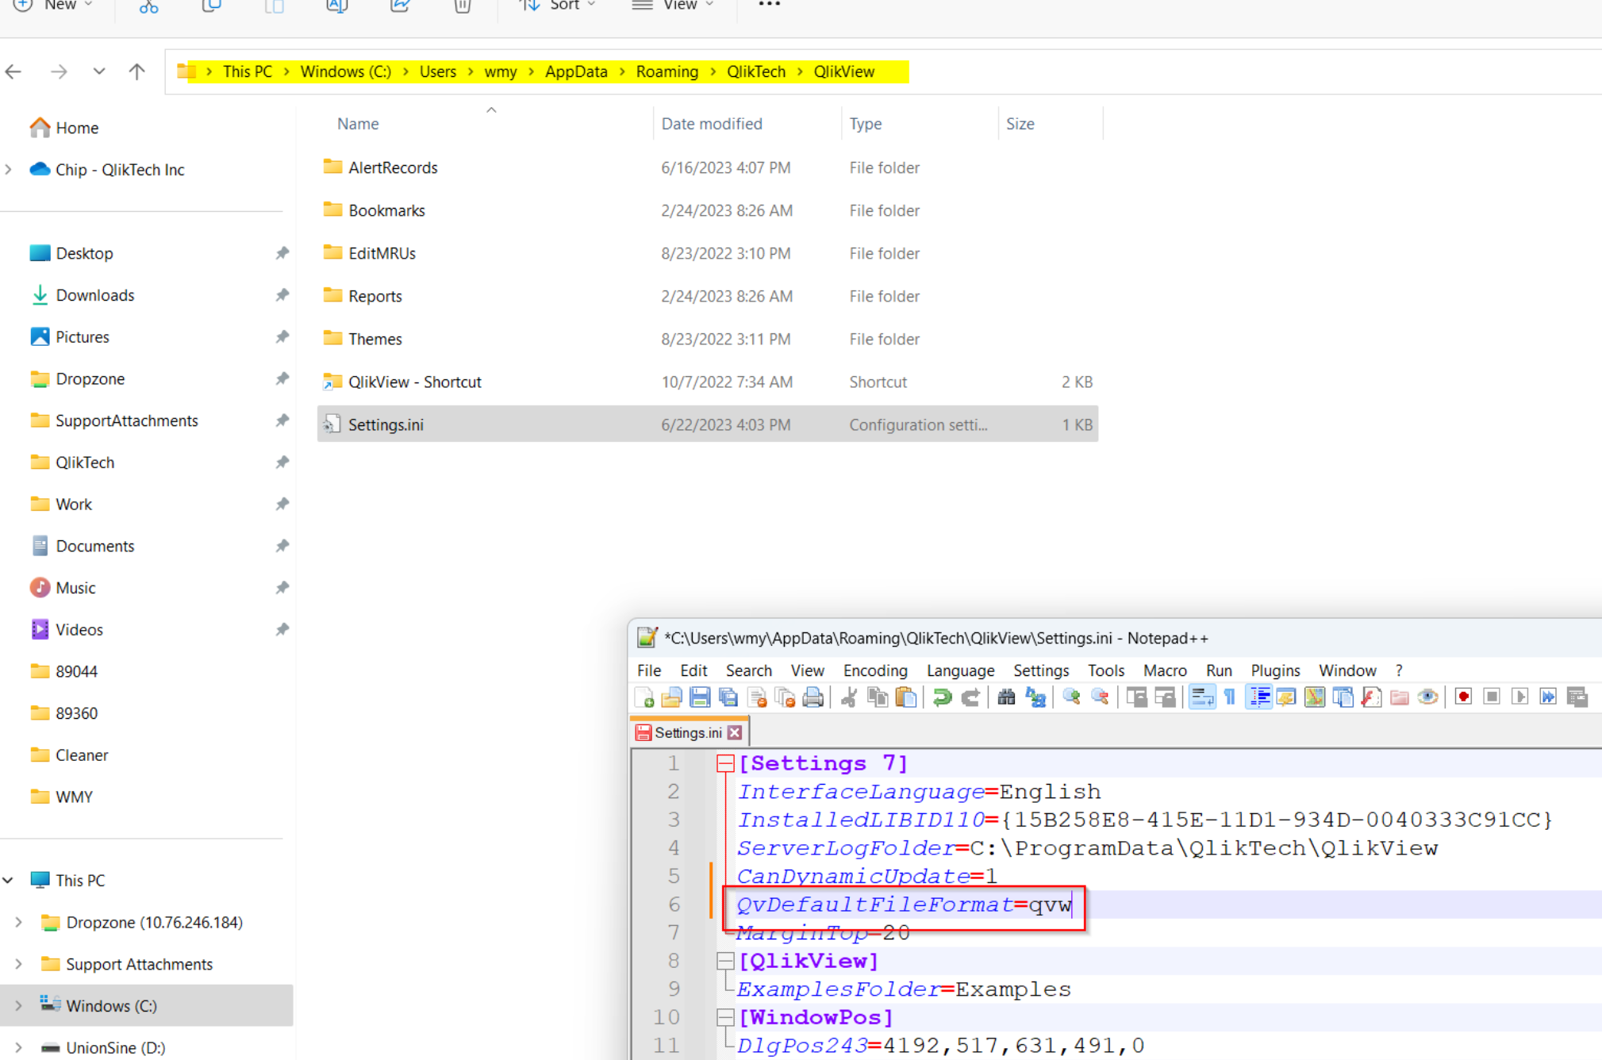This screenshot has width=1602, height=1060.
Task: Start macro recording with red dot icon
Action: point(1463,697)
